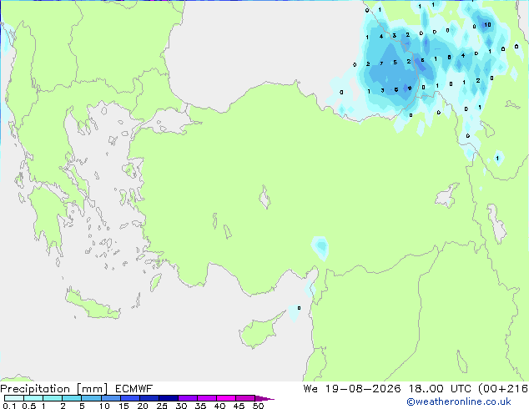The width and height of the screenshot is (529, 409).
Task: Click the "ECMWF" model label
Action: [x=134, y=389]
